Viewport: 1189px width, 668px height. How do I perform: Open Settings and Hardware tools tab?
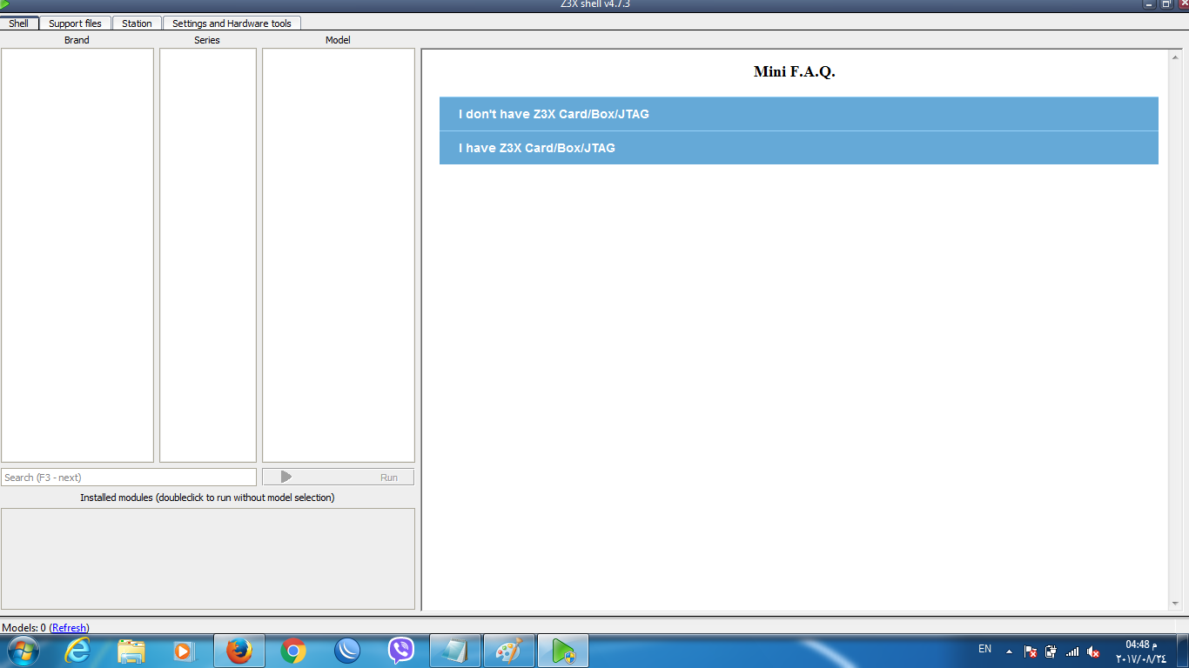point(232,23)
